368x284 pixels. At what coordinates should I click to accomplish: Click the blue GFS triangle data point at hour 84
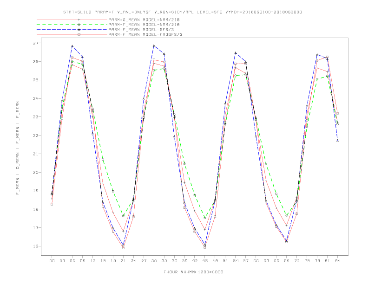click(x=337, y=141)
